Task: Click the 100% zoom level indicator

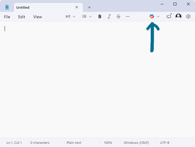Action: pos(108,143)
